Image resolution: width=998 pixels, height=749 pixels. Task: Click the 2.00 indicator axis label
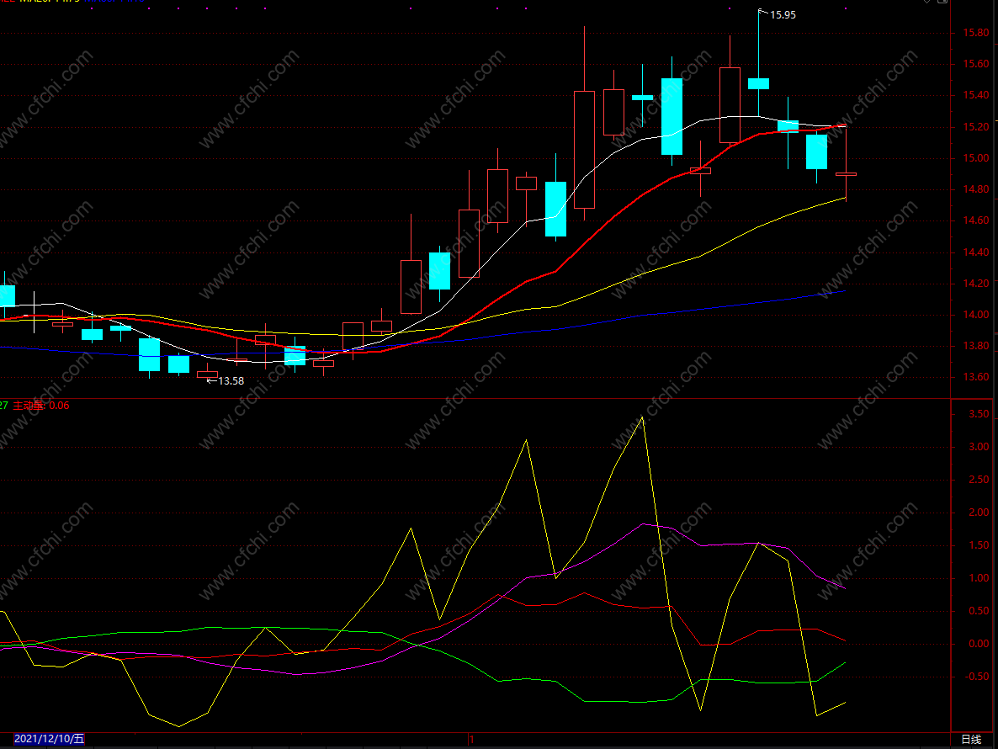click(979, 513)
